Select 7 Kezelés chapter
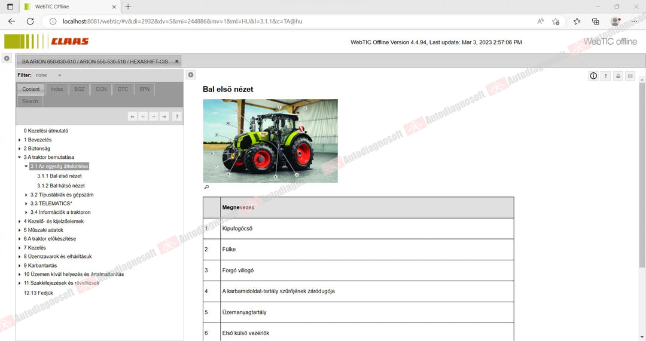This screenshot has height=341, width=646. 35,248
